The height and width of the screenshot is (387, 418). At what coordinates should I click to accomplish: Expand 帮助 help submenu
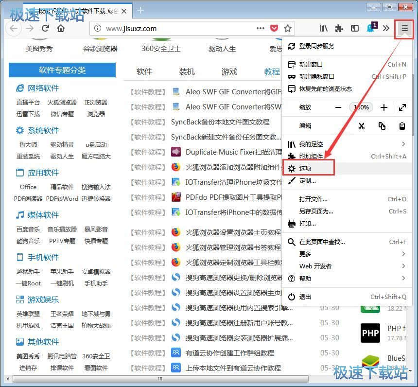pyautogui.click(x=347, y=279)
